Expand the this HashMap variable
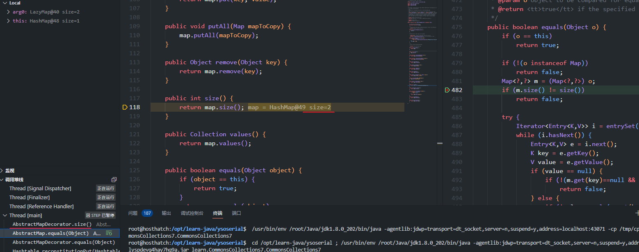This screenshot has height=252, width=639. click(9, 21)
